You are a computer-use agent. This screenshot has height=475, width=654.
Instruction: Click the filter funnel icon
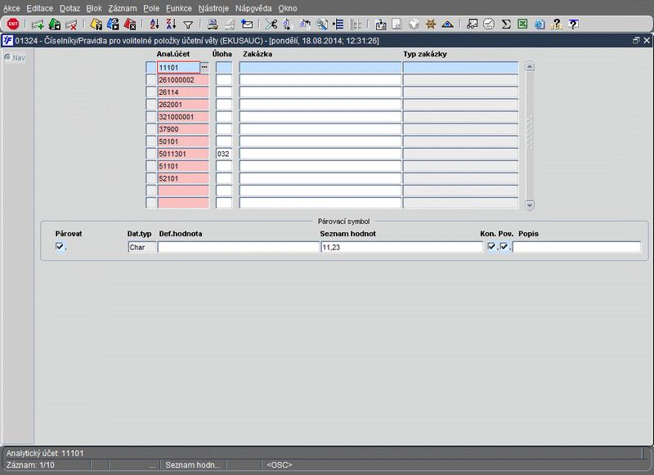pyautogui.click(x=188, y=25)
